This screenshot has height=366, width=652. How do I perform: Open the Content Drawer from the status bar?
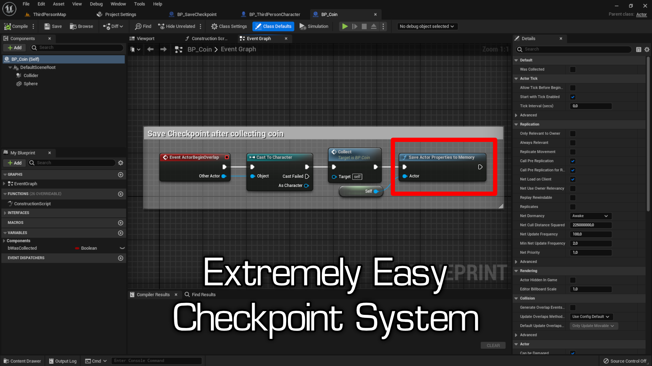click(x=22, y=361)
